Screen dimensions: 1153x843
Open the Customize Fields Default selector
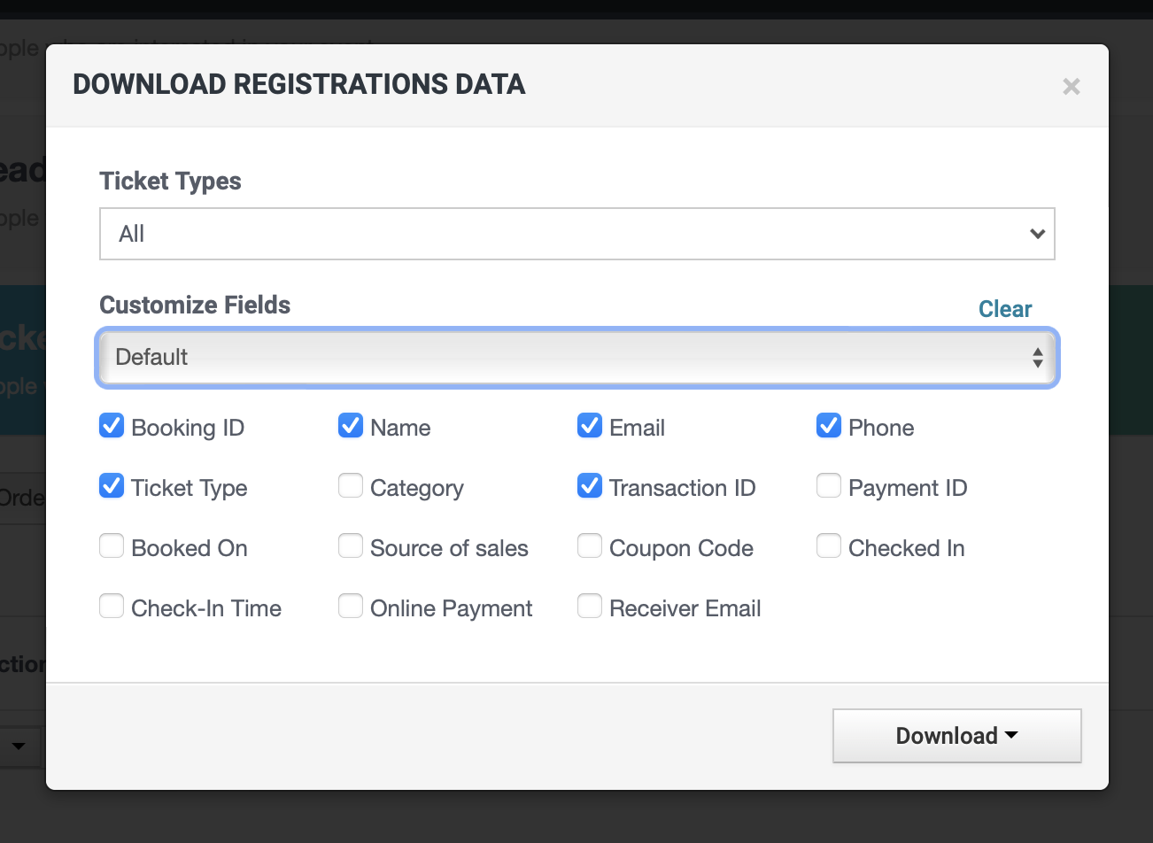pyautogui.click(x=576, y=357)
